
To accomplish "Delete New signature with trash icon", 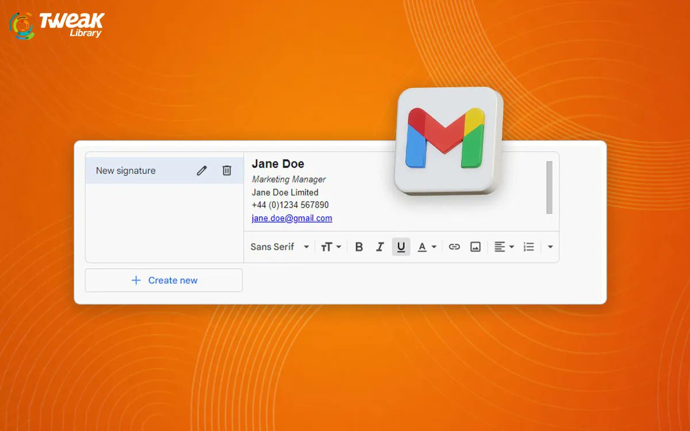I will click(x=227, y=171).
